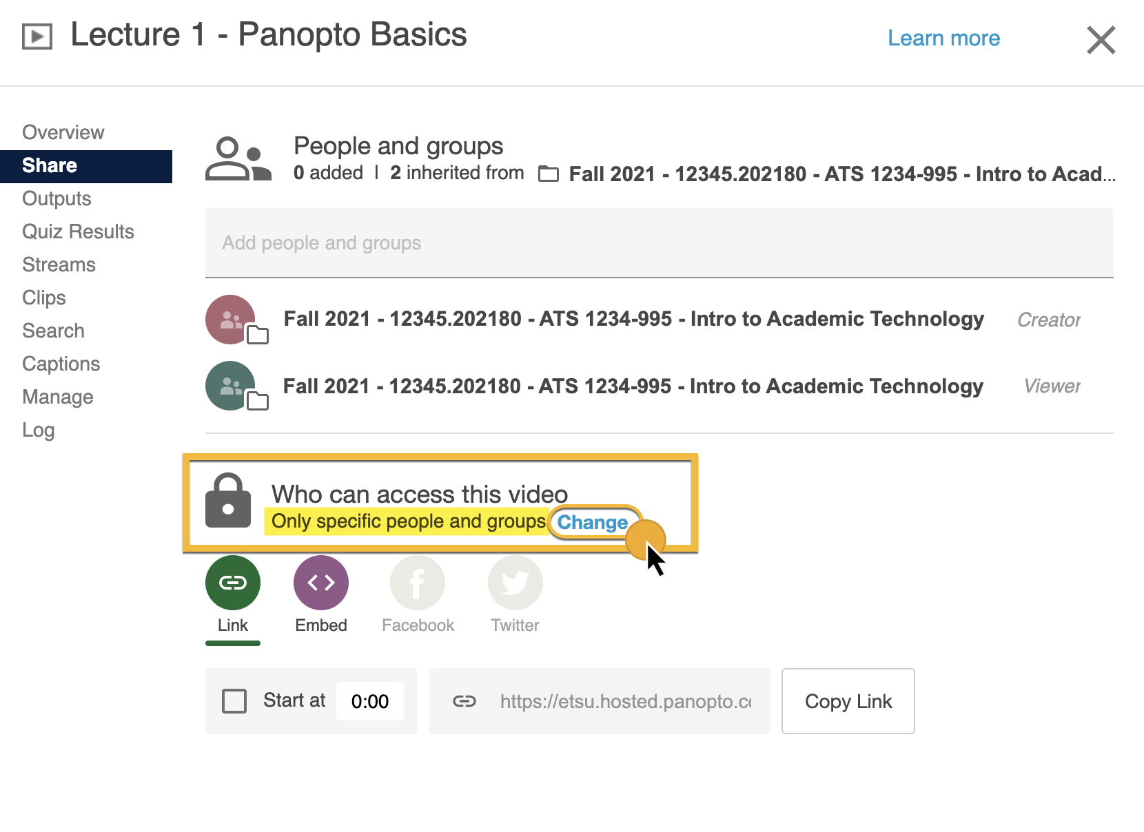Change who can access this video
1144x832 pixels.
[x=593, y=522]
